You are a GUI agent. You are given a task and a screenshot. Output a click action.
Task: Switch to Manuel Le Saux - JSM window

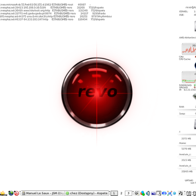(43, 193)
